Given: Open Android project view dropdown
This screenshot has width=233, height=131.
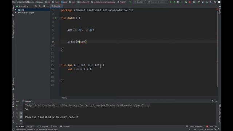Looking at the screenshot, I should (22, 6).
